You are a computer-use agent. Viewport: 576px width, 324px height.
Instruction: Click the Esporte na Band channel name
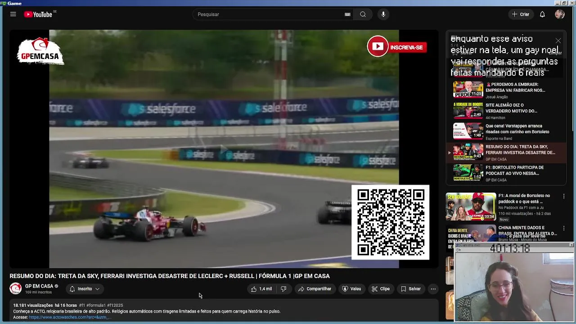499,139
